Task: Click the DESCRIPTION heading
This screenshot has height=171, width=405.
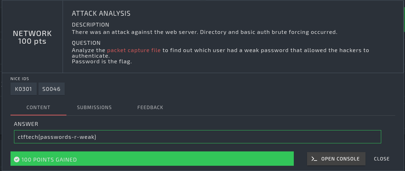Action: [91, 25]
